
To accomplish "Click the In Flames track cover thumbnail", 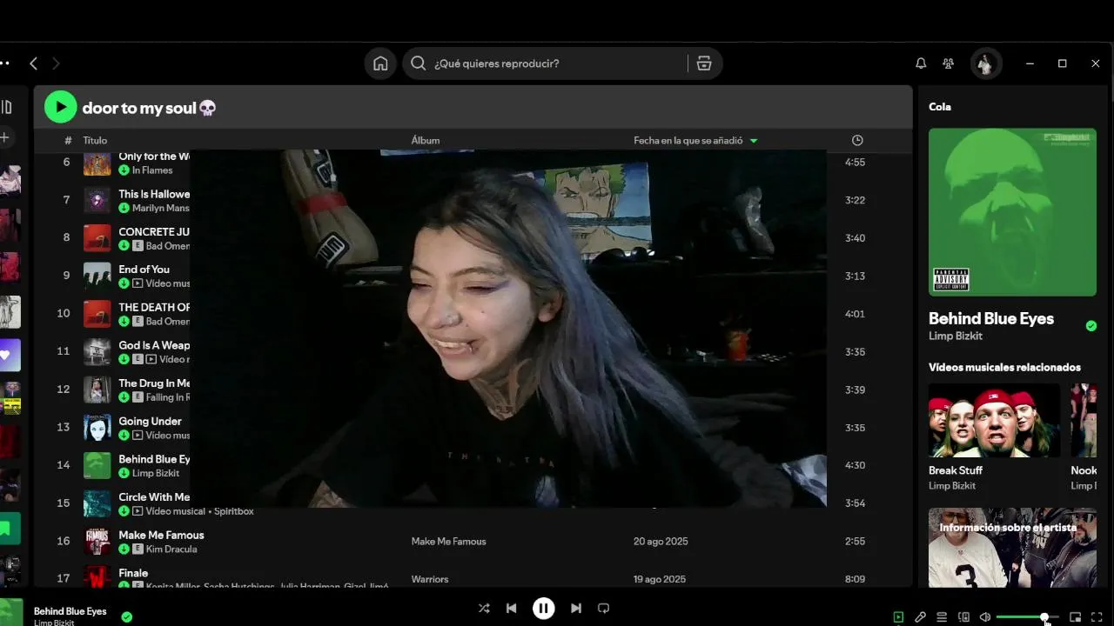I will point(97,163).
